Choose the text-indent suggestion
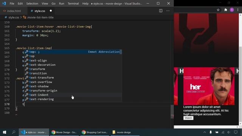The height and width of the screenshot is (136, 242). (x=73, y=95)
